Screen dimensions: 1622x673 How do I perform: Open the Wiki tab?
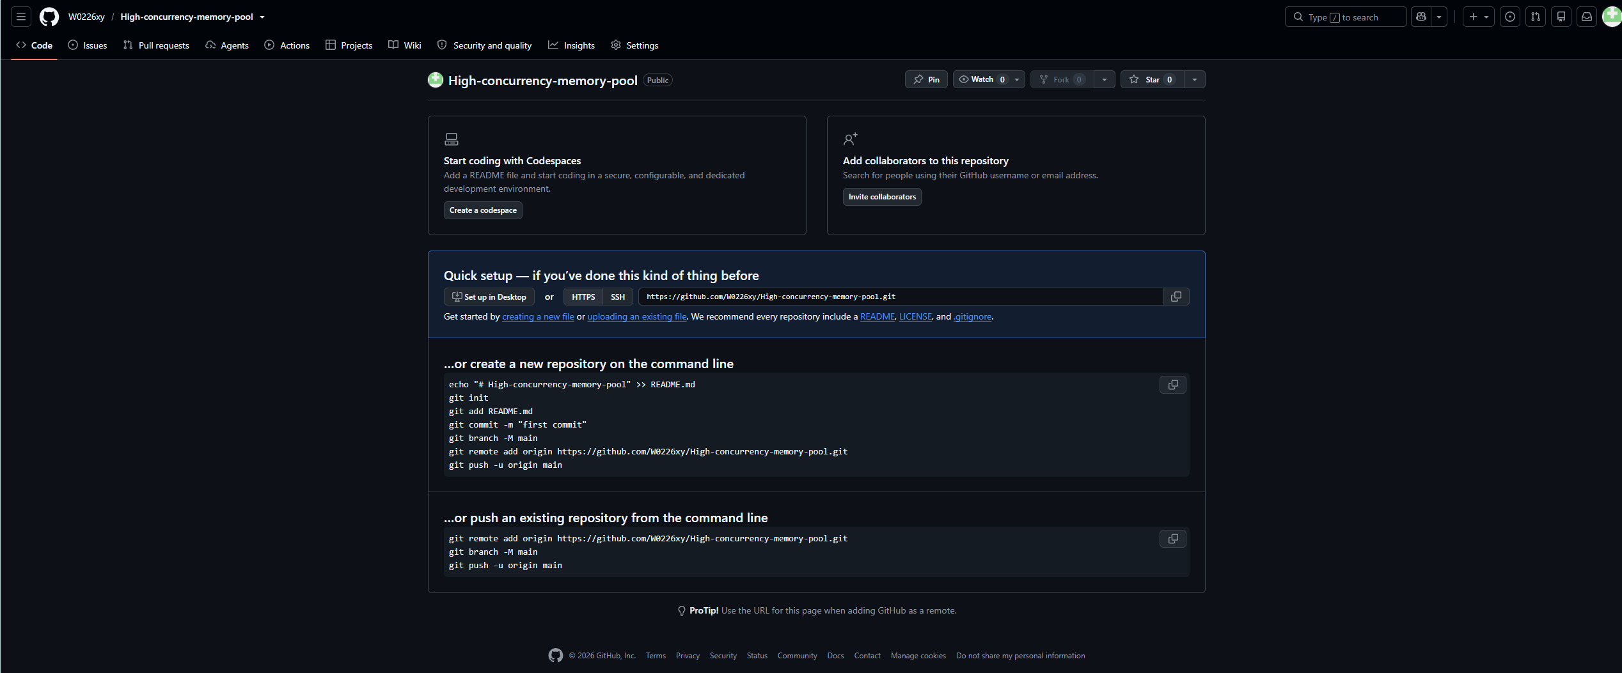(405, 45)
